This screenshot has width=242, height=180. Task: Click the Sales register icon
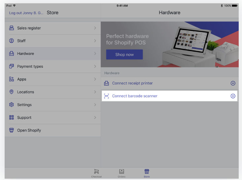click(12, 28)
